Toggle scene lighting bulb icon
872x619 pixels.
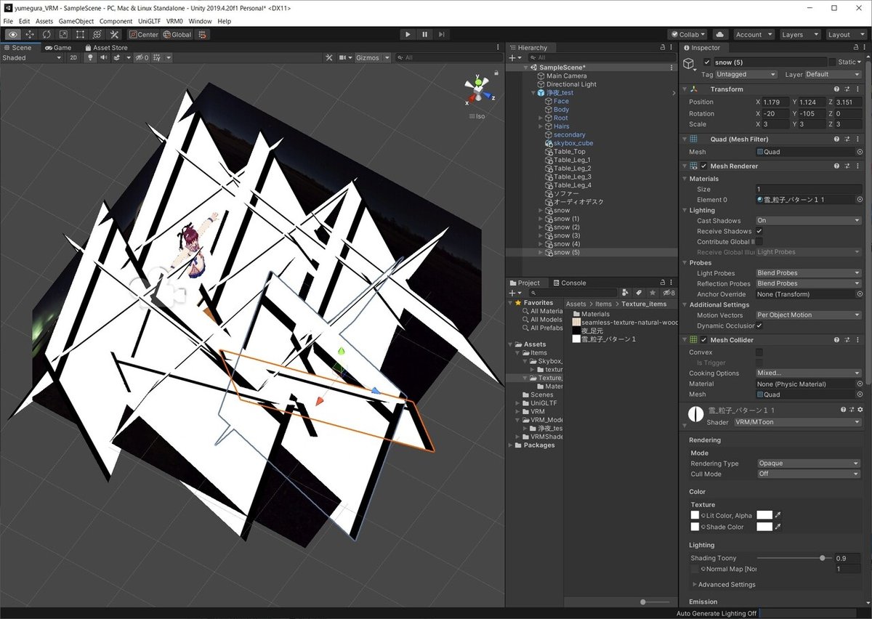click(x=91, y=57)
